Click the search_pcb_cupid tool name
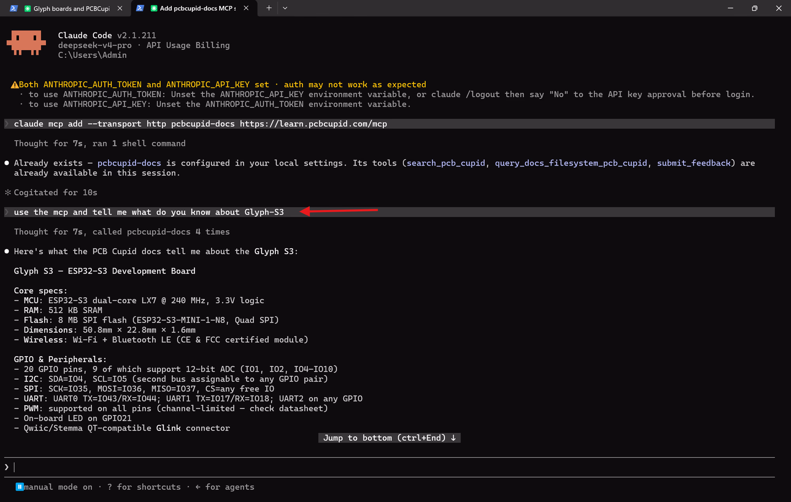The image size is (791, 502). tap(446, 163)
